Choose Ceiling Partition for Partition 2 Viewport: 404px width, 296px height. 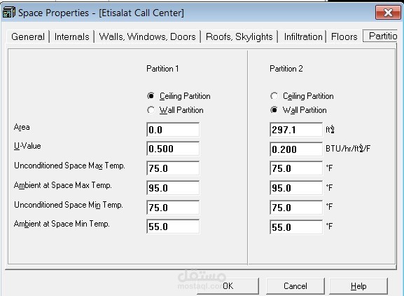click(274, 96)
